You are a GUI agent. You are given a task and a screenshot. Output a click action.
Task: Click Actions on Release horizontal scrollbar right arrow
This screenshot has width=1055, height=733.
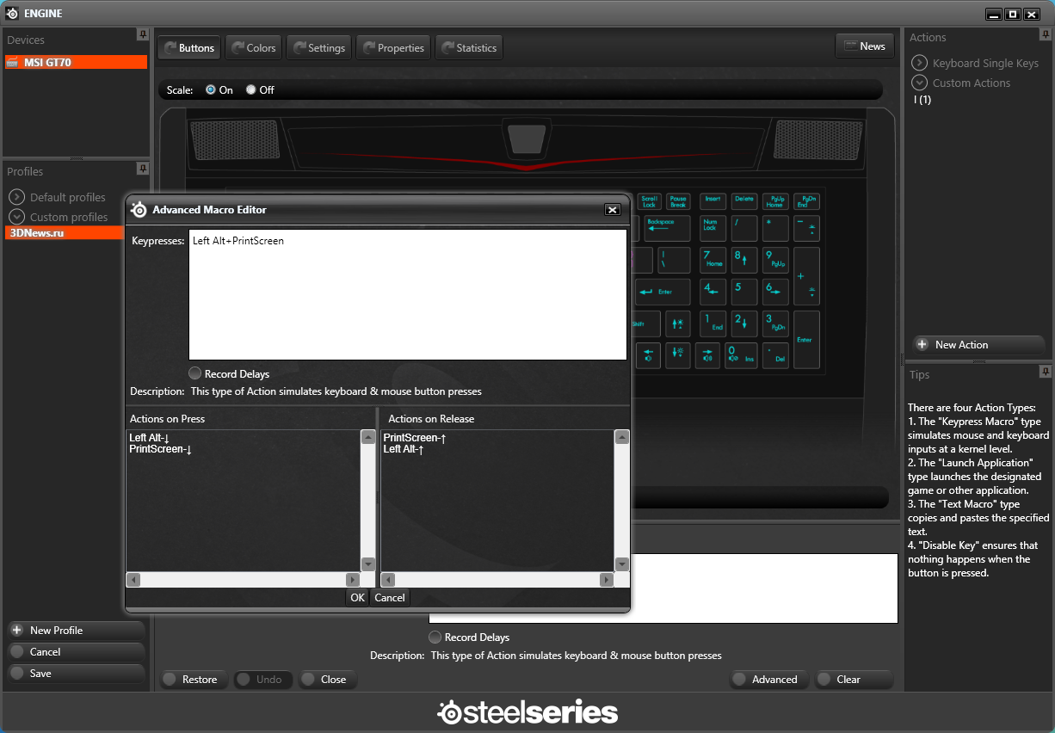pyautogui.click(x=608, y=580)
